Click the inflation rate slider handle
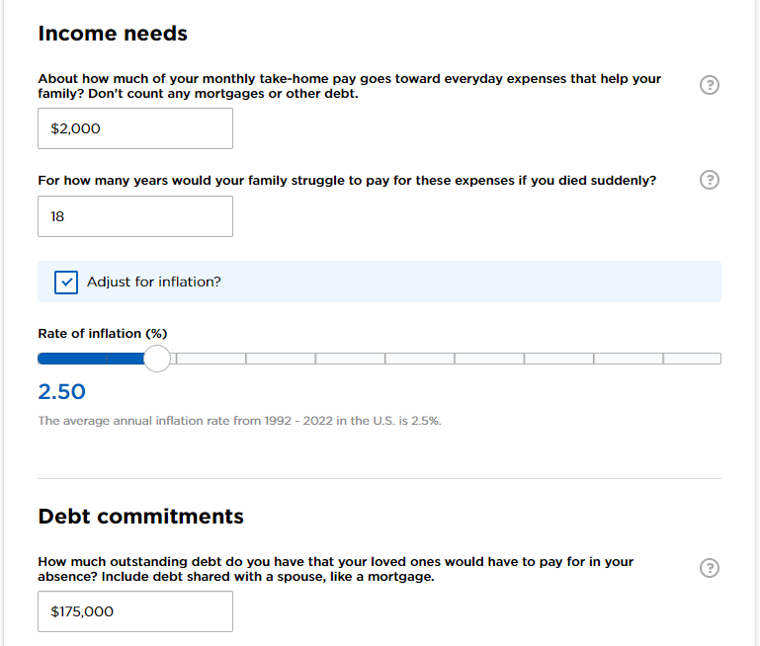Viewport: 760px width, 646px height. [157, 359]
